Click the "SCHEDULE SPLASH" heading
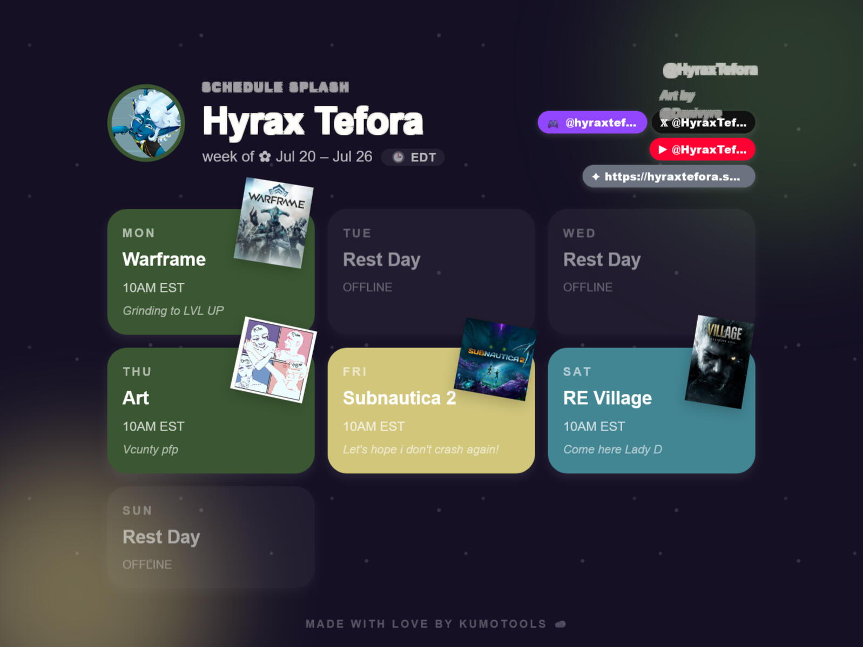 [275, 87]
